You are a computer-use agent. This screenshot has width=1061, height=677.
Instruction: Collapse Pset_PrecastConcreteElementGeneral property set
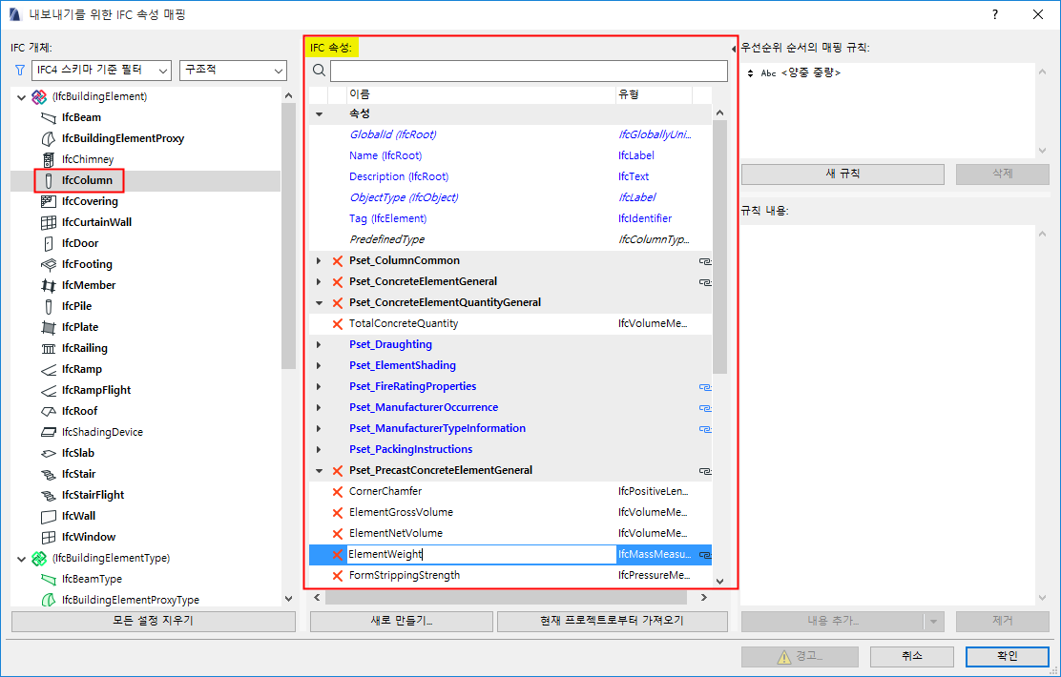[x=320, y=471]
